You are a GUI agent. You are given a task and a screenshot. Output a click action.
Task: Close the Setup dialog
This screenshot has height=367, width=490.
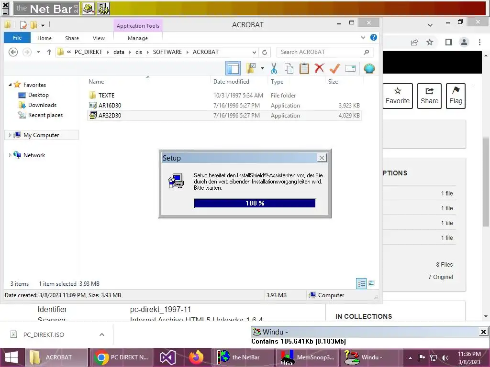(322, 158)
